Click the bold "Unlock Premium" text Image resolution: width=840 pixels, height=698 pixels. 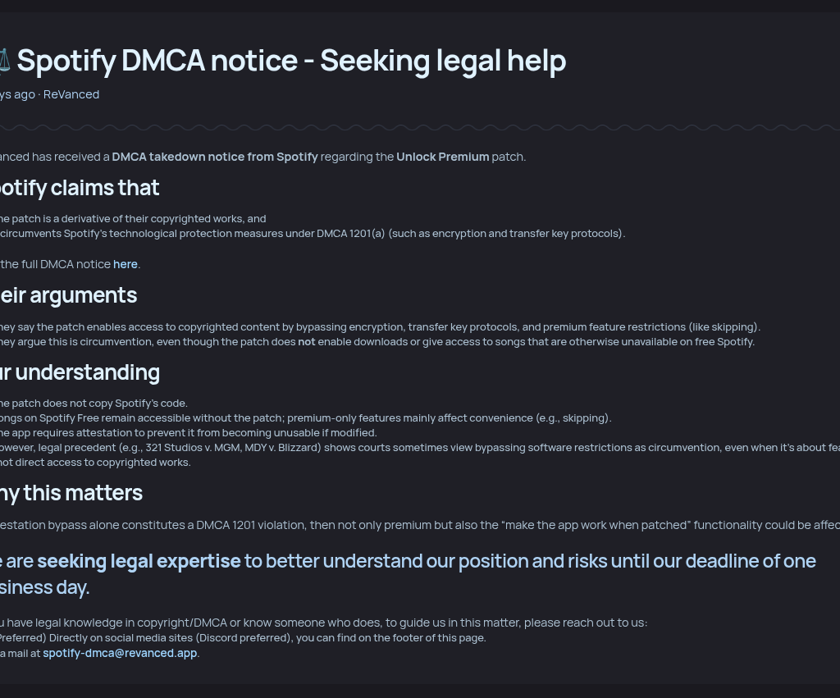442,157
